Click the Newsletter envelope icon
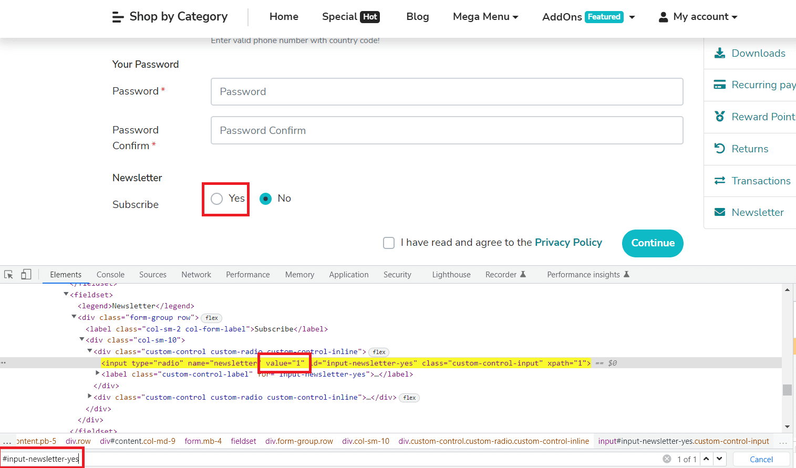Image resolution: width=796 pixels, height=468 pixels. tap(719, 212)
